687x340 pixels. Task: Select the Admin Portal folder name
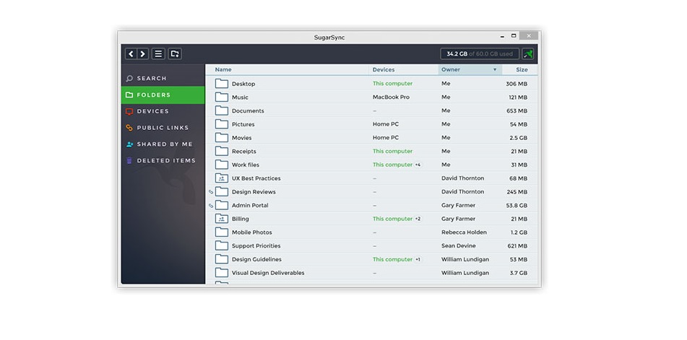tap(250, 206)
